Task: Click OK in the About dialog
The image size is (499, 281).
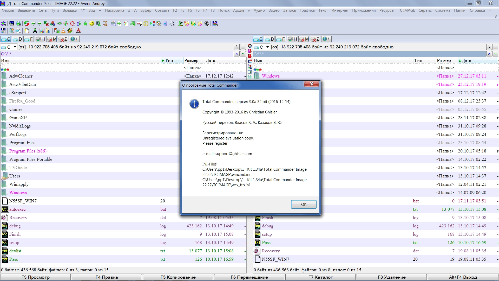Action: [304, 205]
